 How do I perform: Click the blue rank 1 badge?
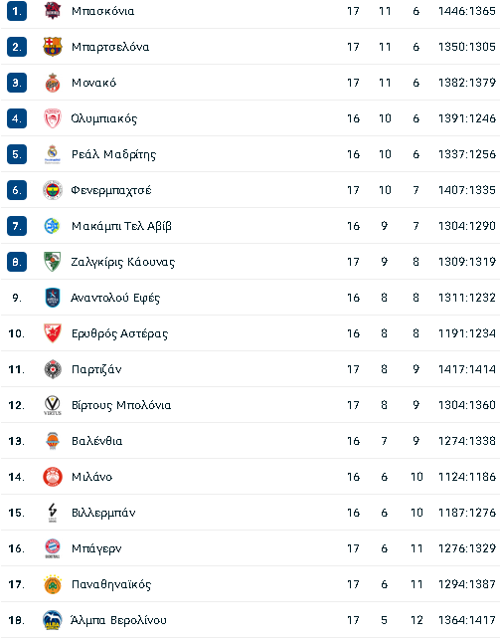pos(17,11)
